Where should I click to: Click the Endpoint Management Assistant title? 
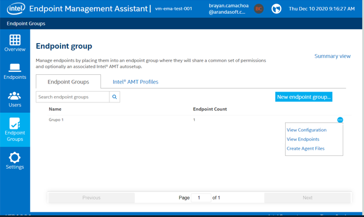89,9
